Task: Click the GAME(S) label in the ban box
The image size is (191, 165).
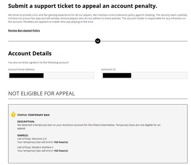Action: pyautogui.click(x=23, y=135)
